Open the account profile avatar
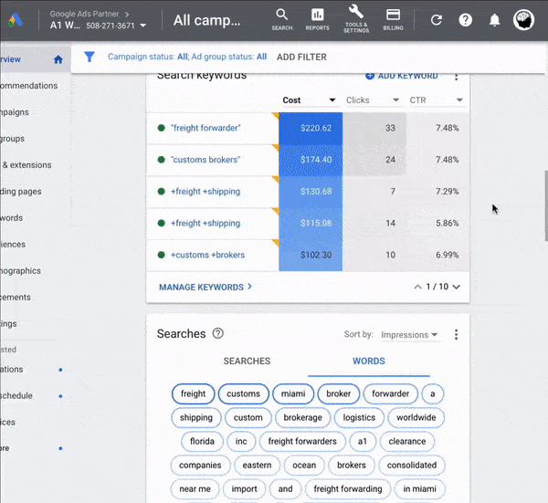 (x=523, y=19)
